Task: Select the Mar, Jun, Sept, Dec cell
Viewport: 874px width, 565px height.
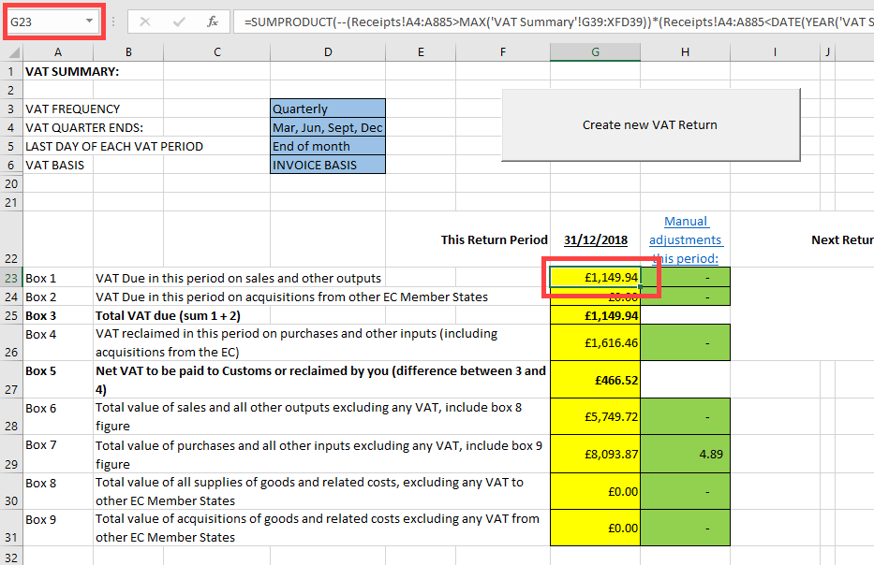Action: 326,127
